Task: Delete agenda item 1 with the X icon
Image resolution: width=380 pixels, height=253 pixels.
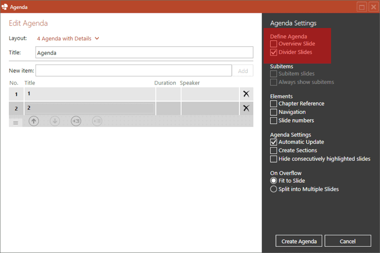Action: coord(246,94)
